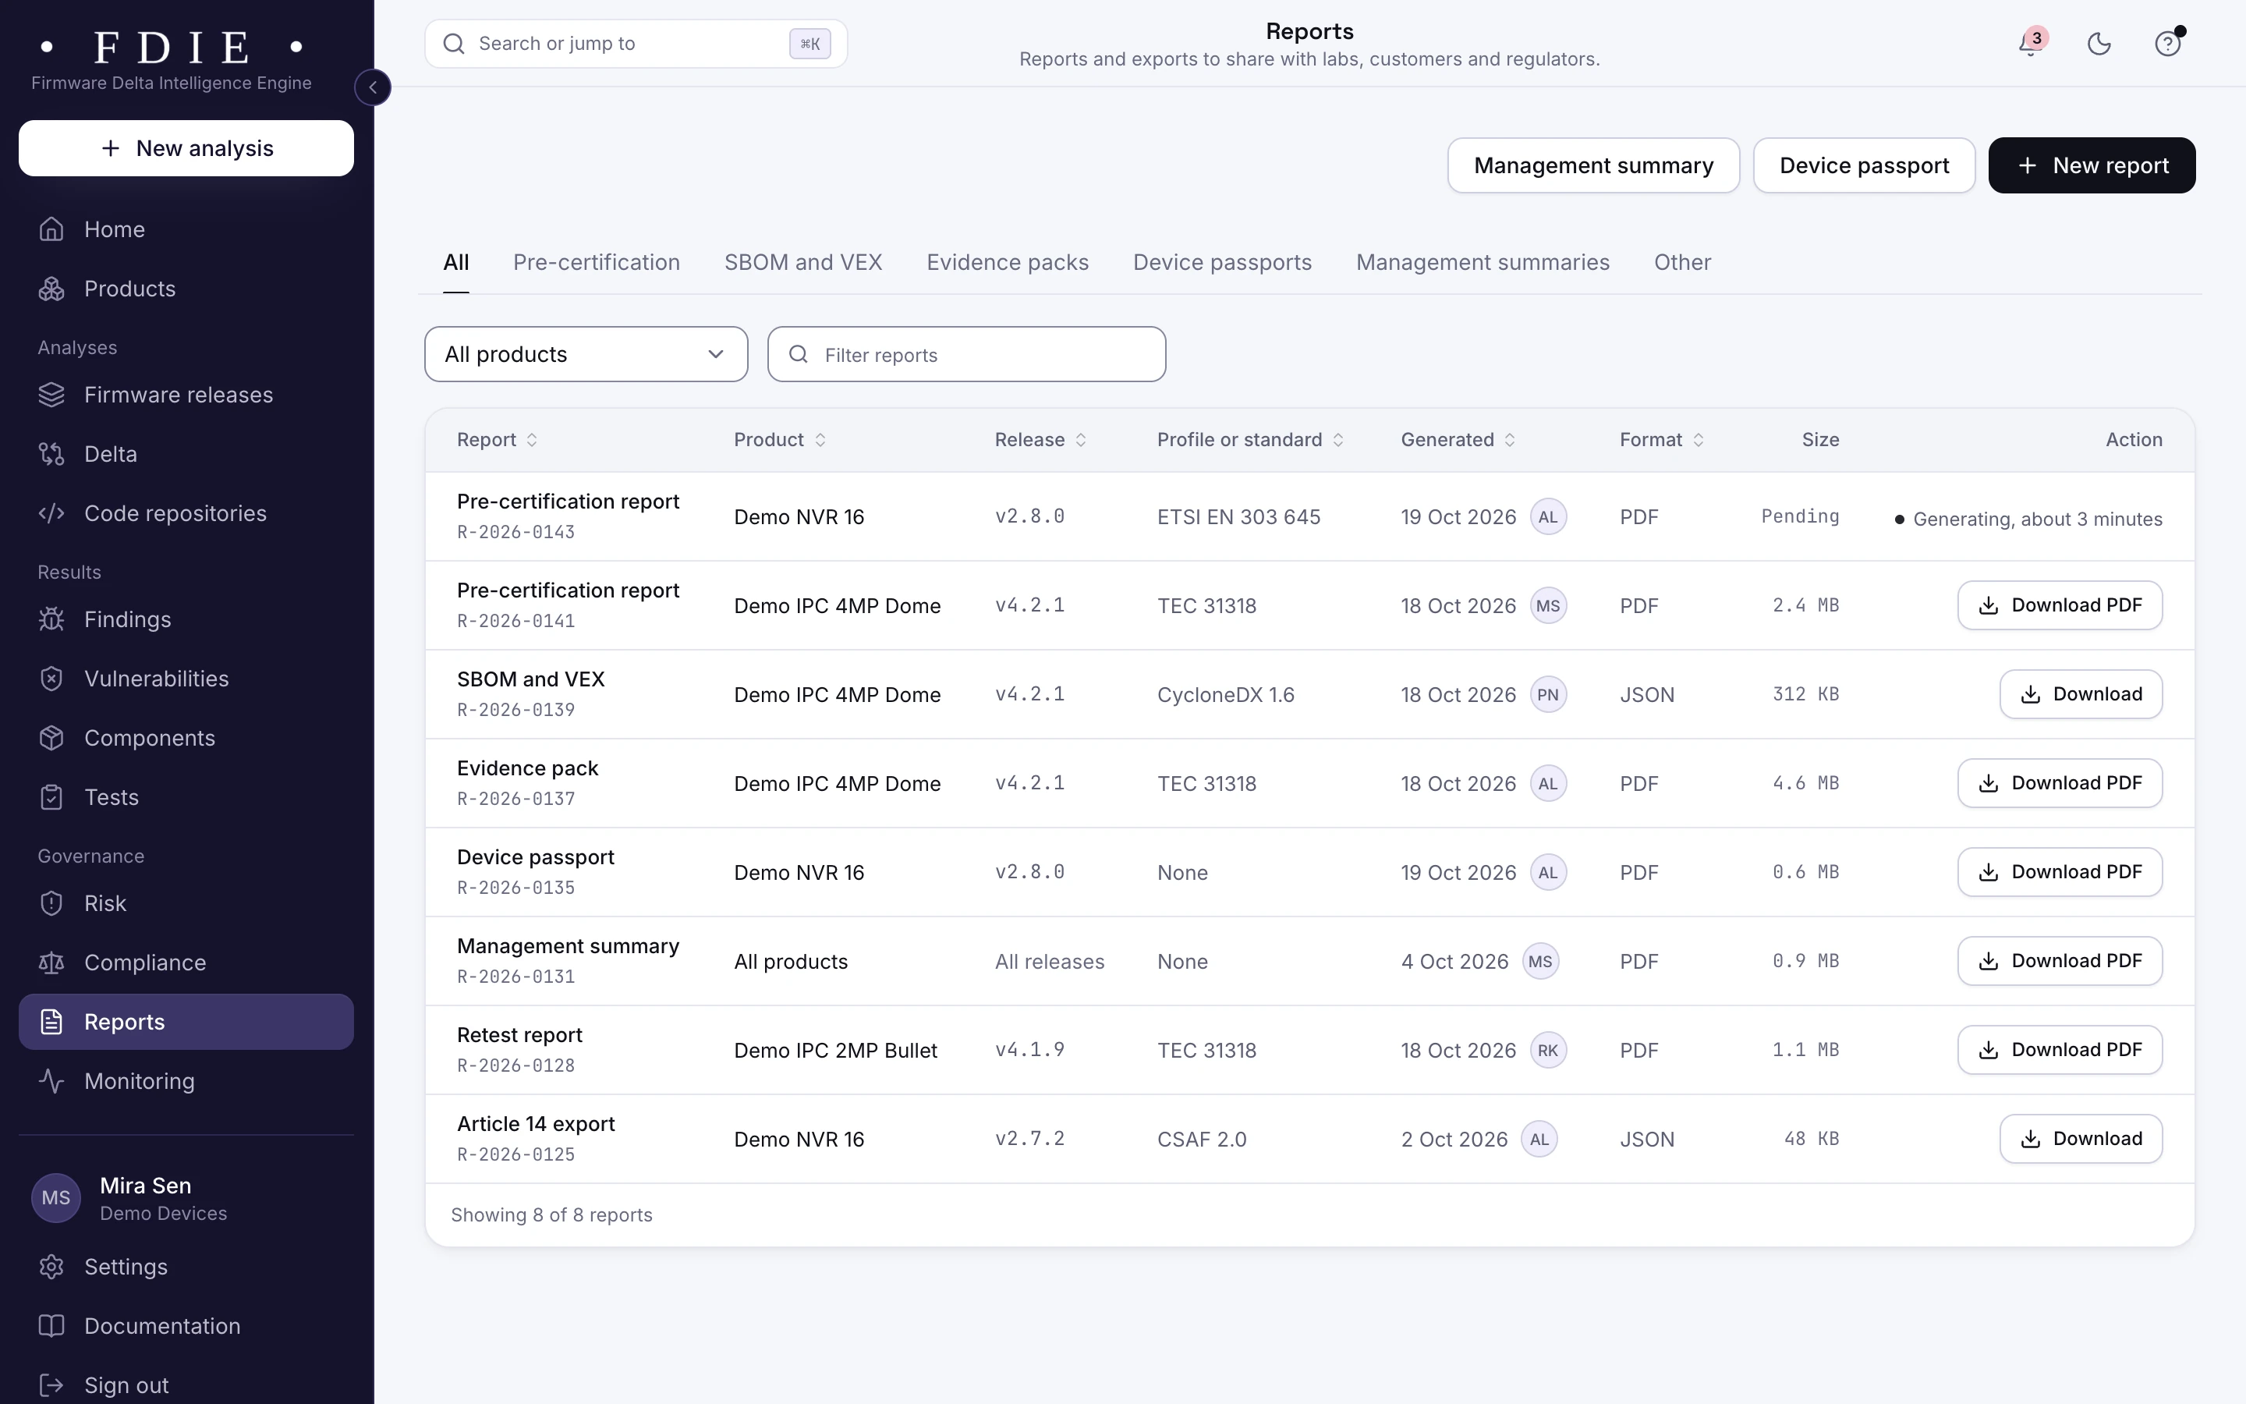Sort by Profile or standard column

1250,440
